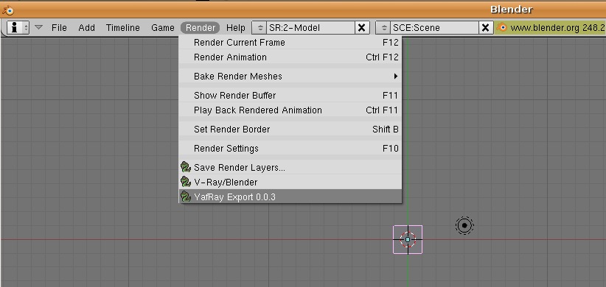Screen dimensions: 606x287
Task: Click the Bake Render Meshes submenu arrow
Action: [396, 77]
